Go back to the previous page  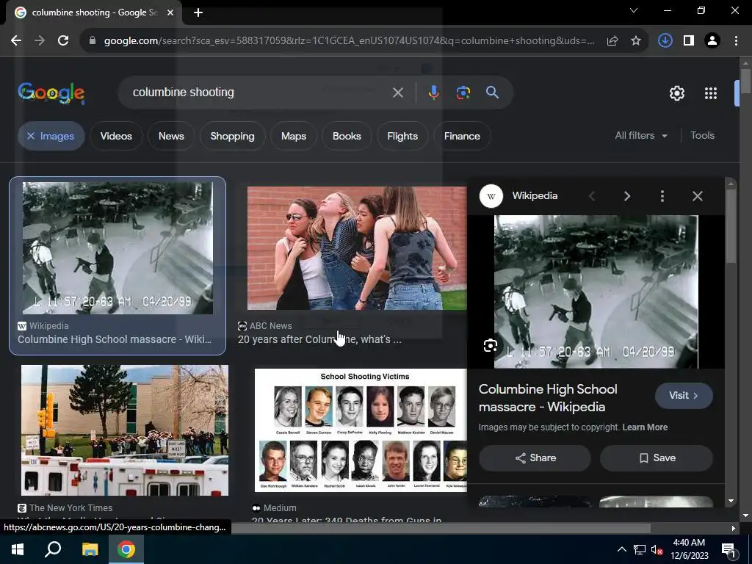point(16,41)
